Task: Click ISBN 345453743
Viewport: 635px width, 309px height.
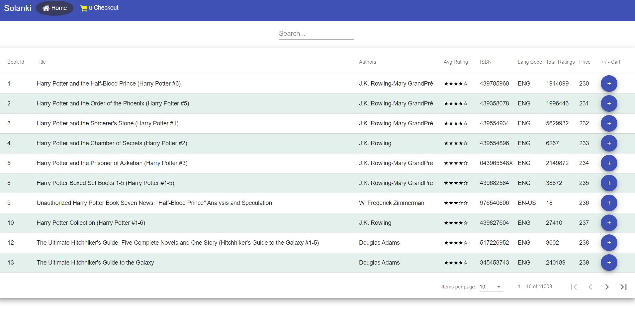Action: [494, 263]
